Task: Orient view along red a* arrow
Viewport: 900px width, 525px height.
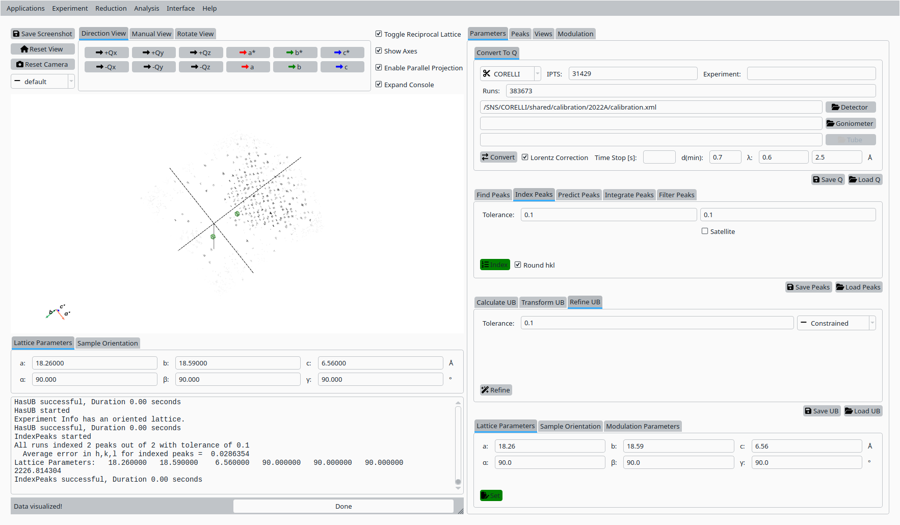Action: pos(248,52)
